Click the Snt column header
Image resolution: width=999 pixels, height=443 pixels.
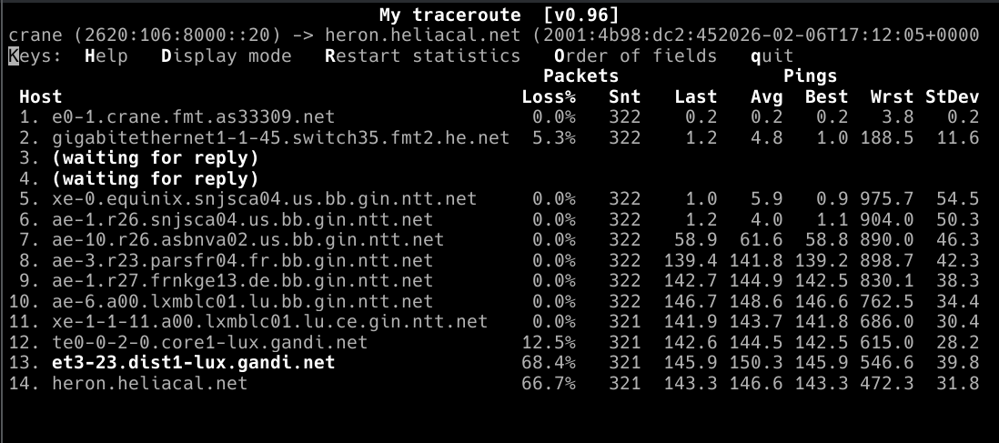(x=625, y=96)
